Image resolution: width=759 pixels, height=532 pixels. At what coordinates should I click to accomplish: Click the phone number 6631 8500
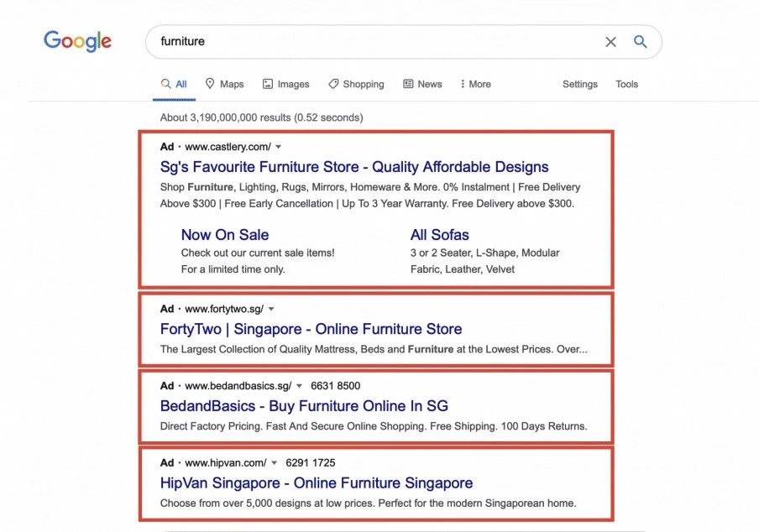pos(336,385)
